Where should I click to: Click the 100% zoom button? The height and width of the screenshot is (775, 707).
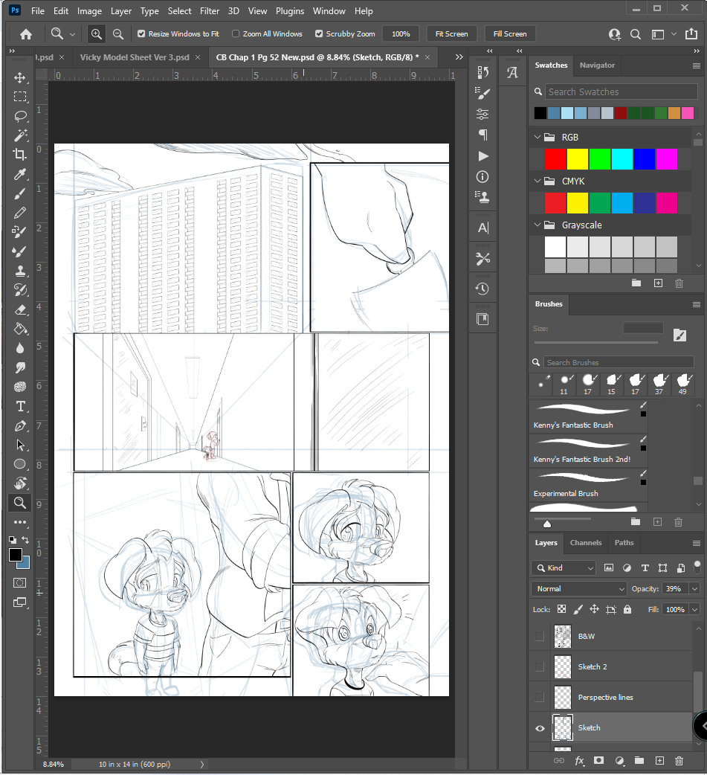(x=401, y=33)
